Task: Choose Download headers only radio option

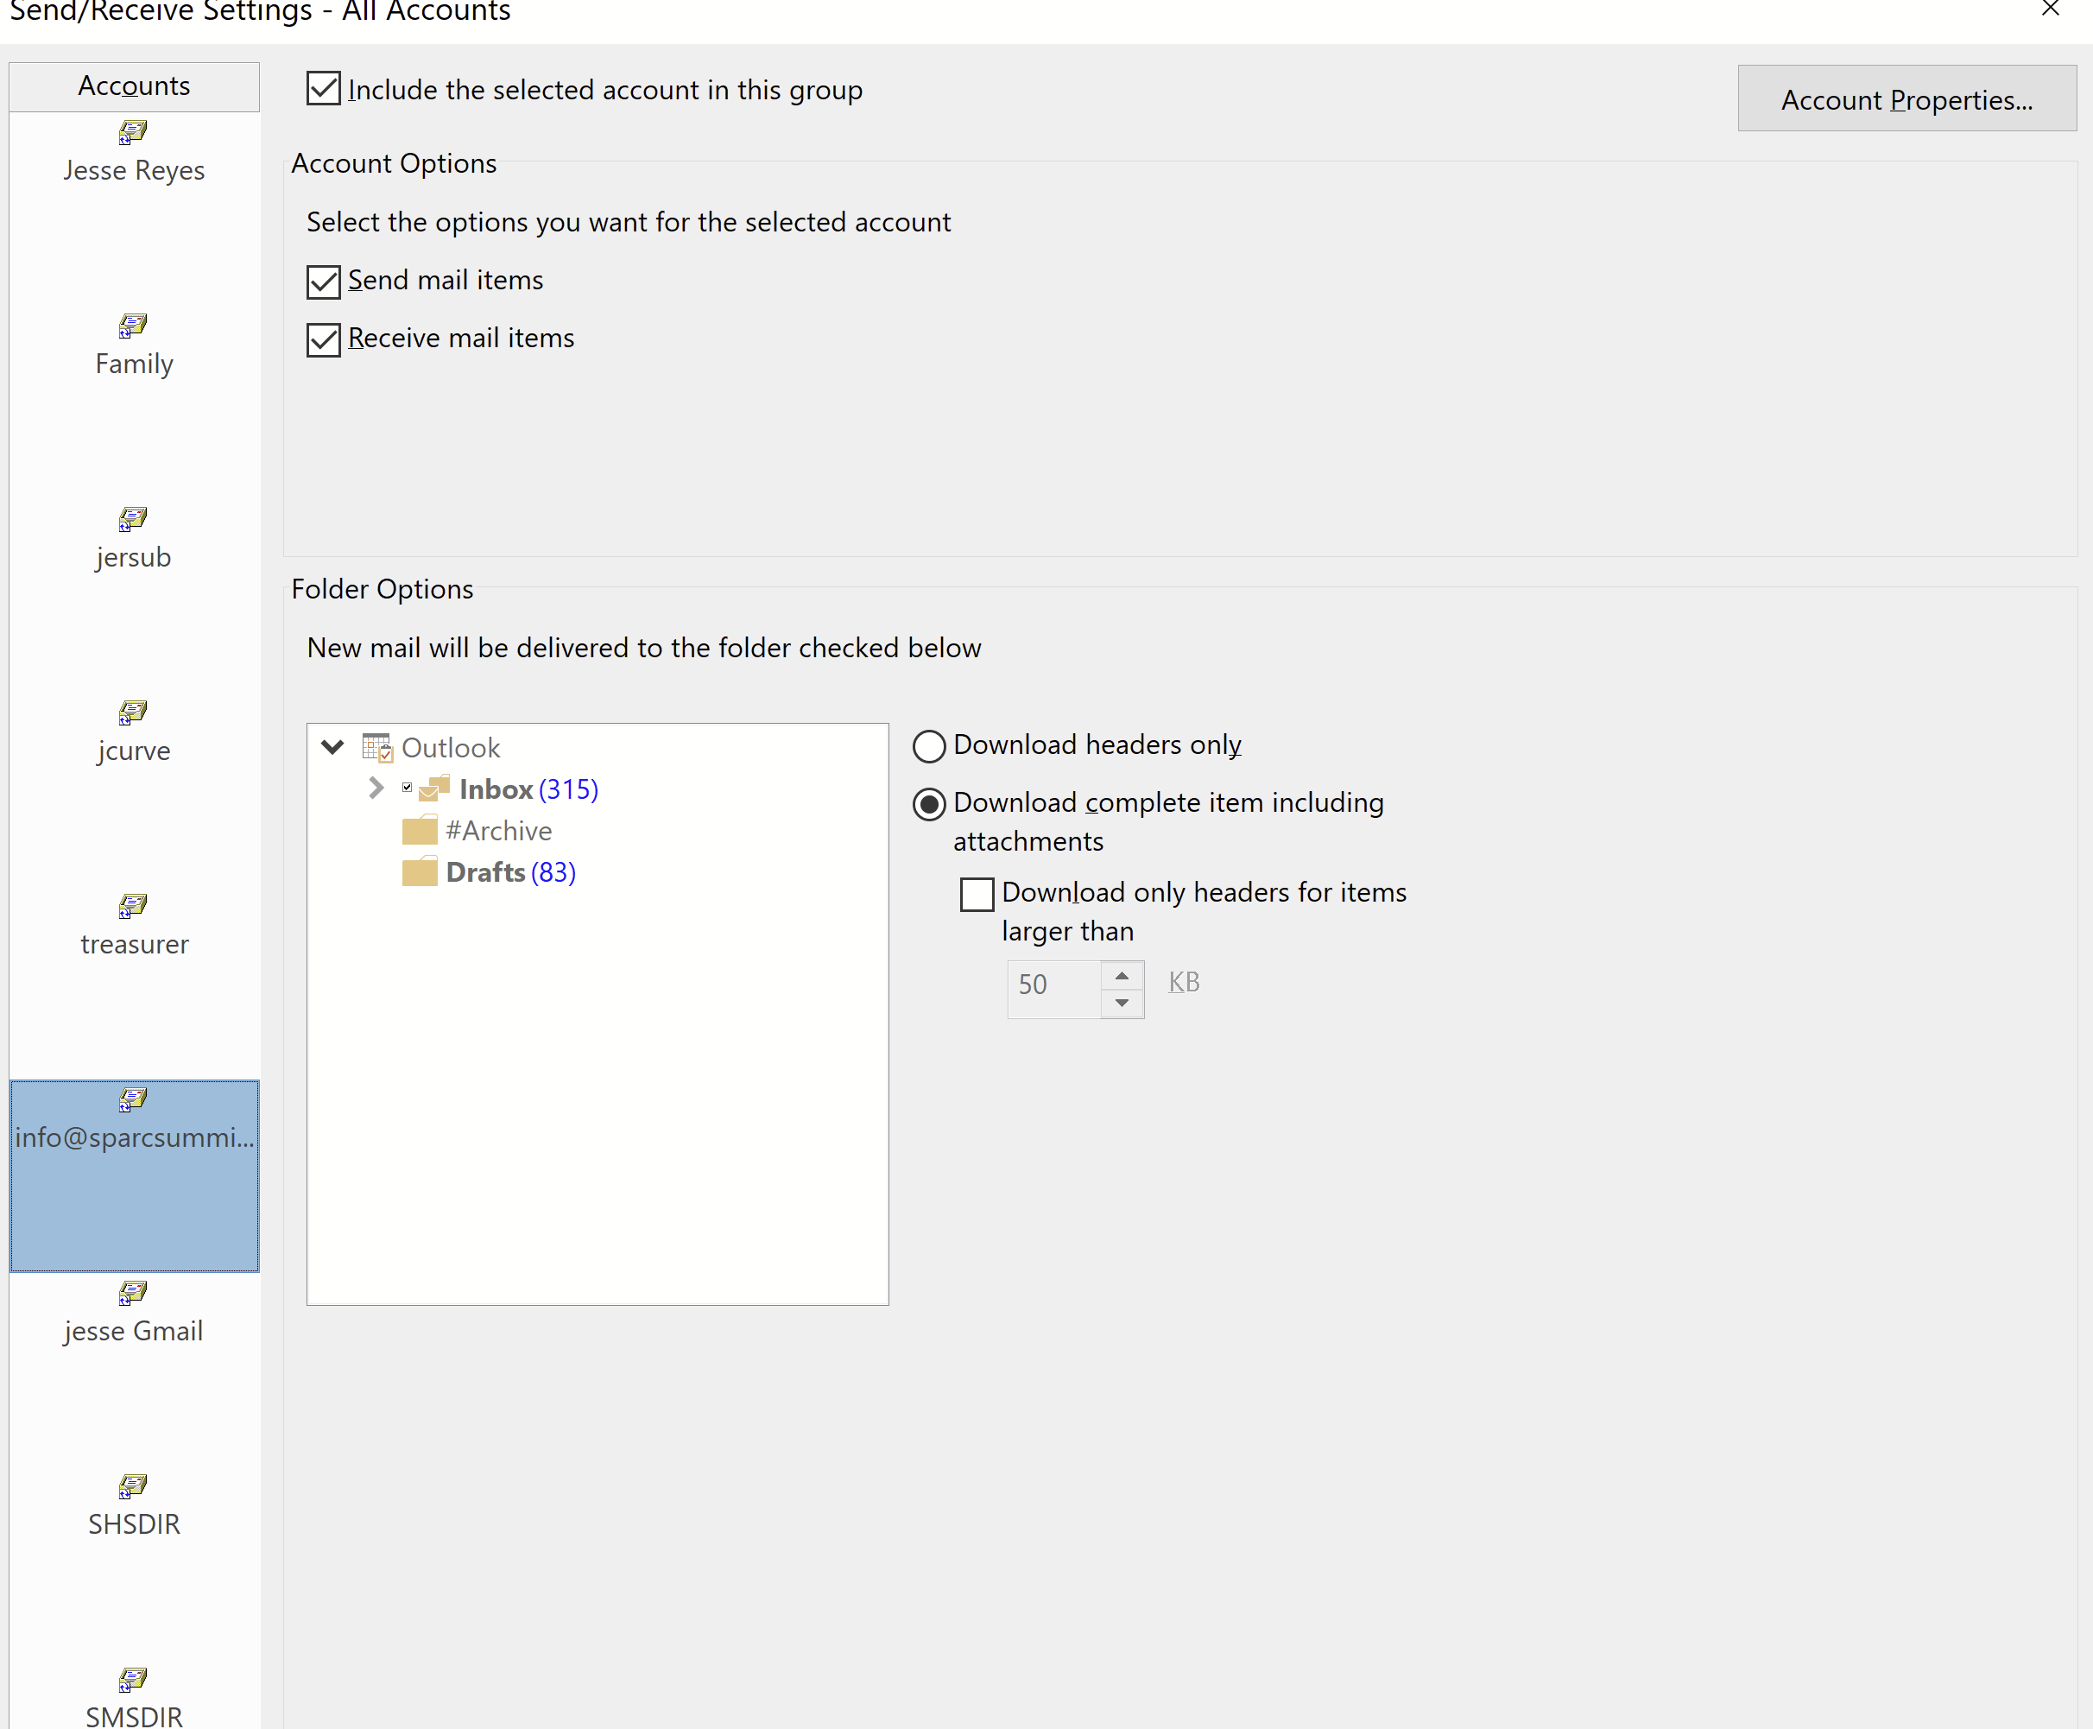Action: pyautogui.click(x=929, y=746)
